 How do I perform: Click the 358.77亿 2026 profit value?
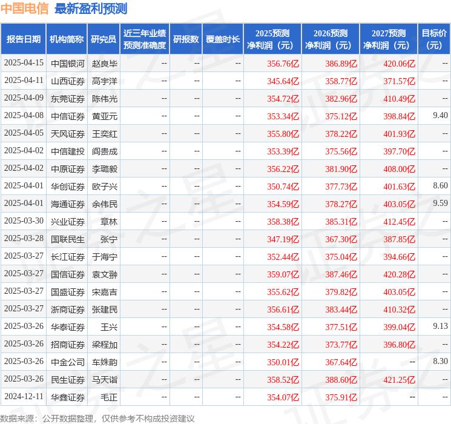pos(341,81)
